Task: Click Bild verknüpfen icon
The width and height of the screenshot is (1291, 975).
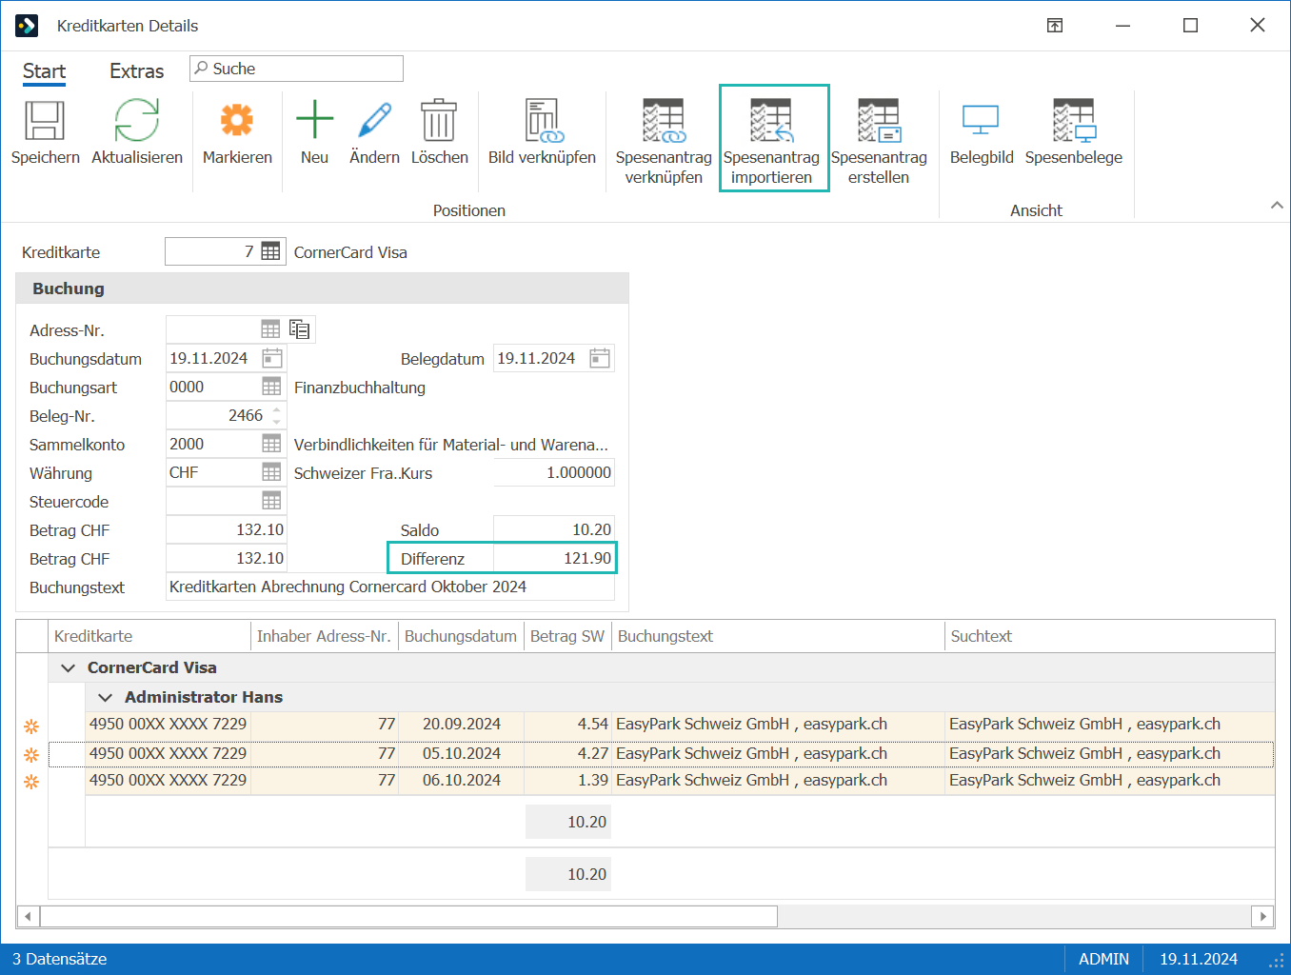Action: 543,121
